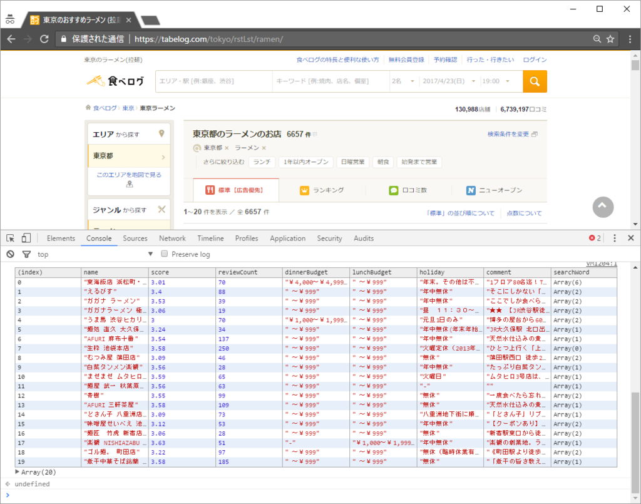Click the 無料会員登録 link
The height and width of the screenshot is (504, 641).
click(x=406, y=59)
